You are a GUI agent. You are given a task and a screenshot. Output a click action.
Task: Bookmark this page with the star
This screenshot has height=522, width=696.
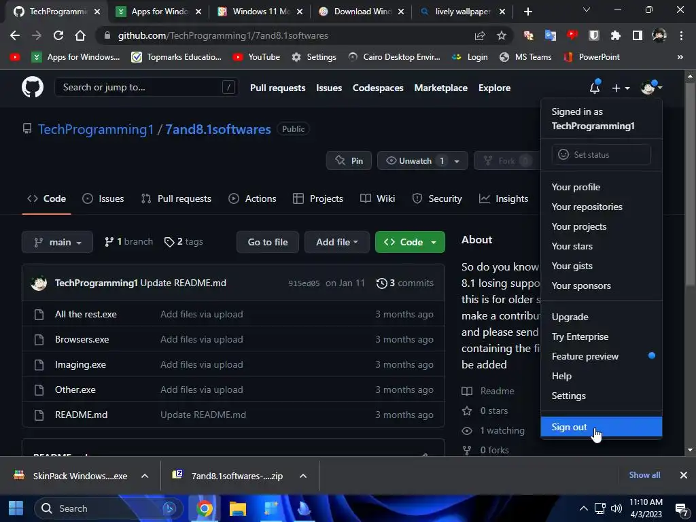click(501, 35)
